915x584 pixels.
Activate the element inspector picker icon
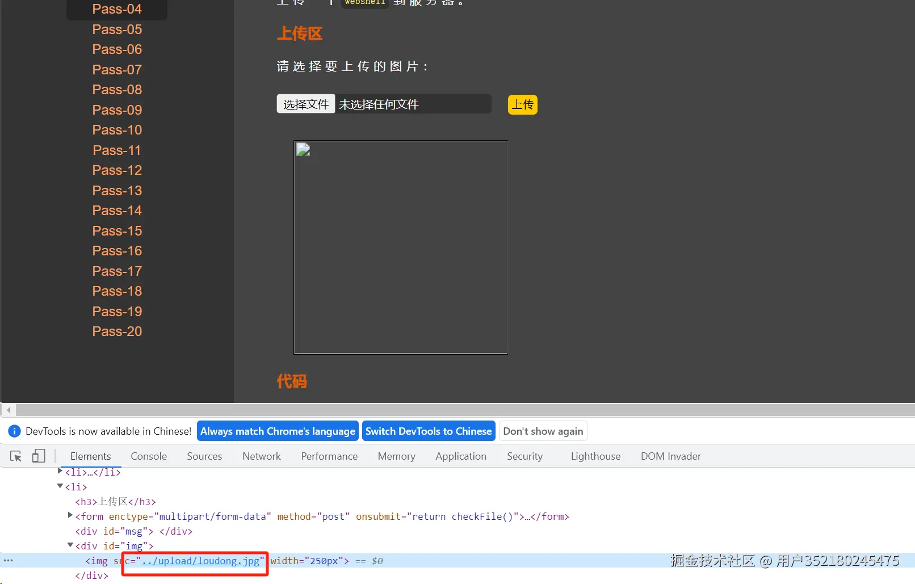pyautogui.click(x=16, y=456)
